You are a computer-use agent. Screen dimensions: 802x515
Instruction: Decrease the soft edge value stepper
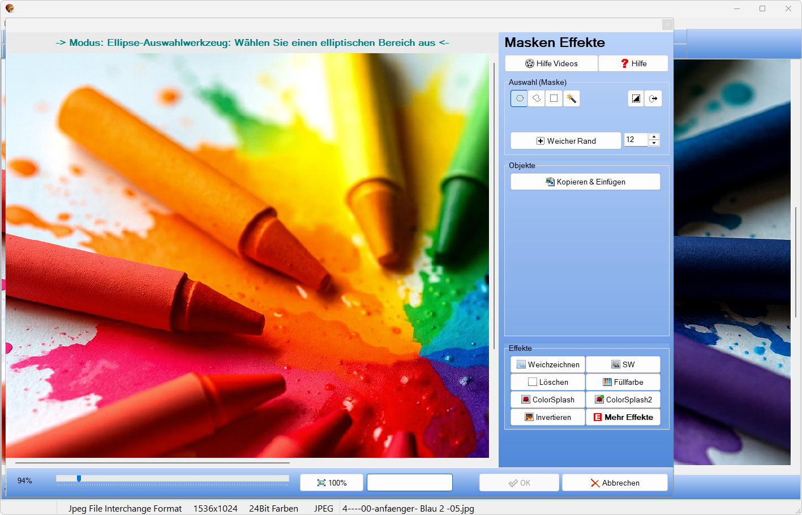[x=654, y=143]
